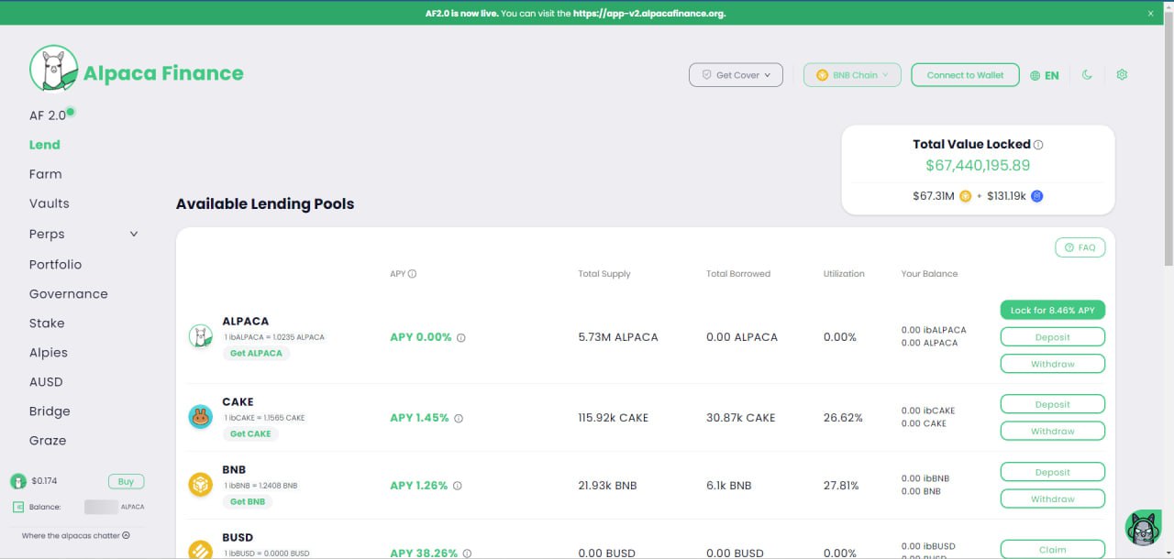The height and width of the screenshot is (559, 1174).
Task: Click the BUSD pool token icon
Action: pos(200,550)
